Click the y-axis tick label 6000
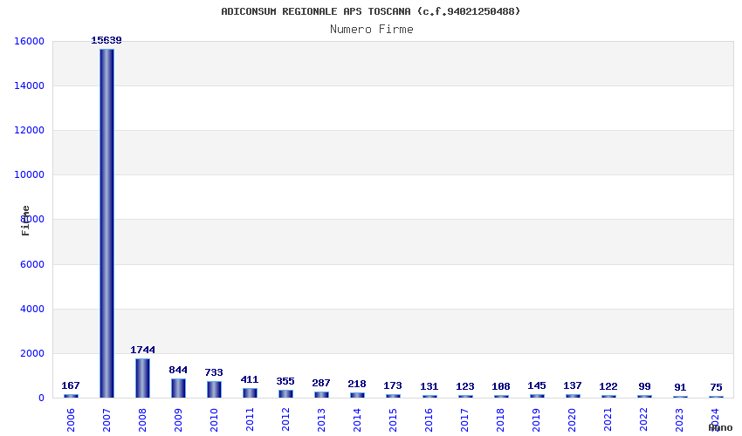The image size is (742, 436). (x=32, y=265)
